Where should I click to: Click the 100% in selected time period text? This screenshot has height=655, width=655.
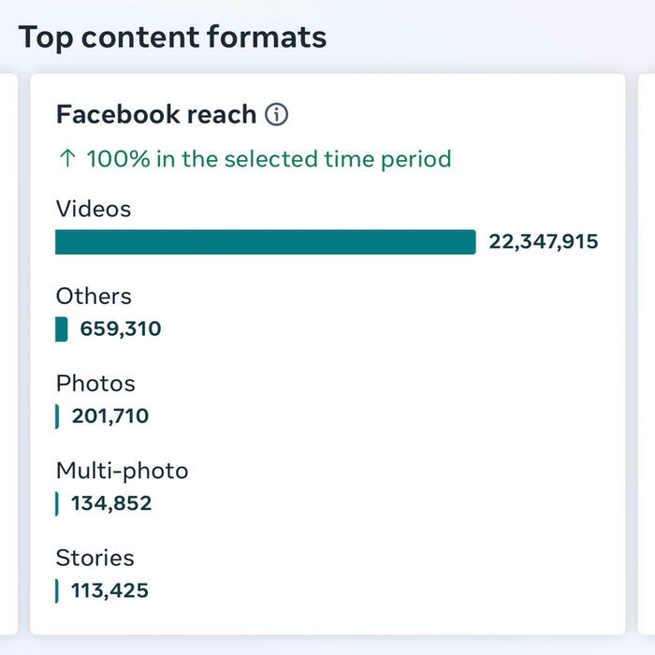pyautogui.click(x=269, y=159)
